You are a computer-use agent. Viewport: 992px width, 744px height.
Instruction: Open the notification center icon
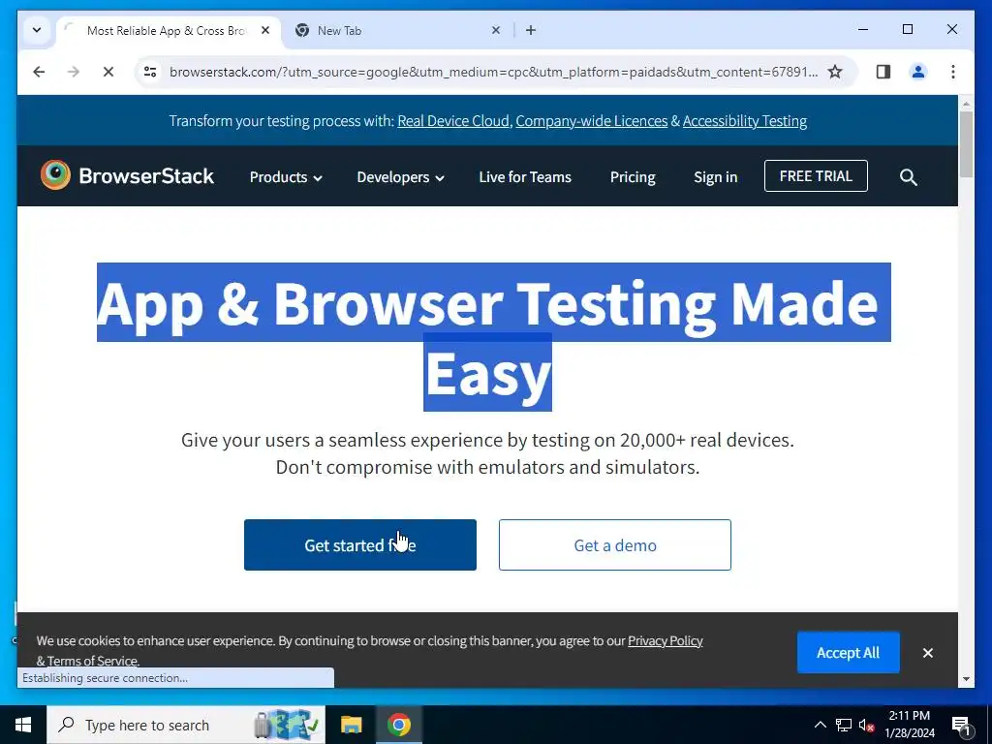coord(961,725)
